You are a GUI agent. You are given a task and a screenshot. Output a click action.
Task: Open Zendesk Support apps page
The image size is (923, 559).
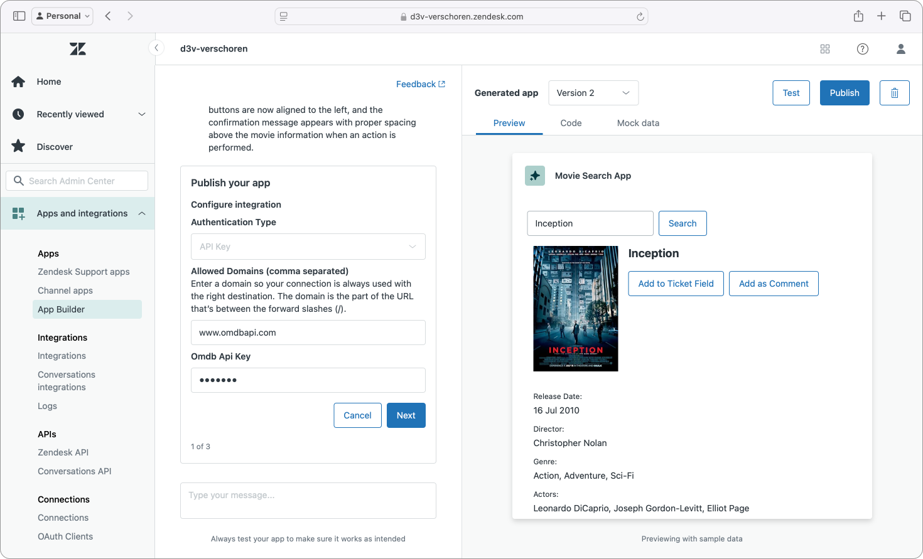click(x=84, y=272)
